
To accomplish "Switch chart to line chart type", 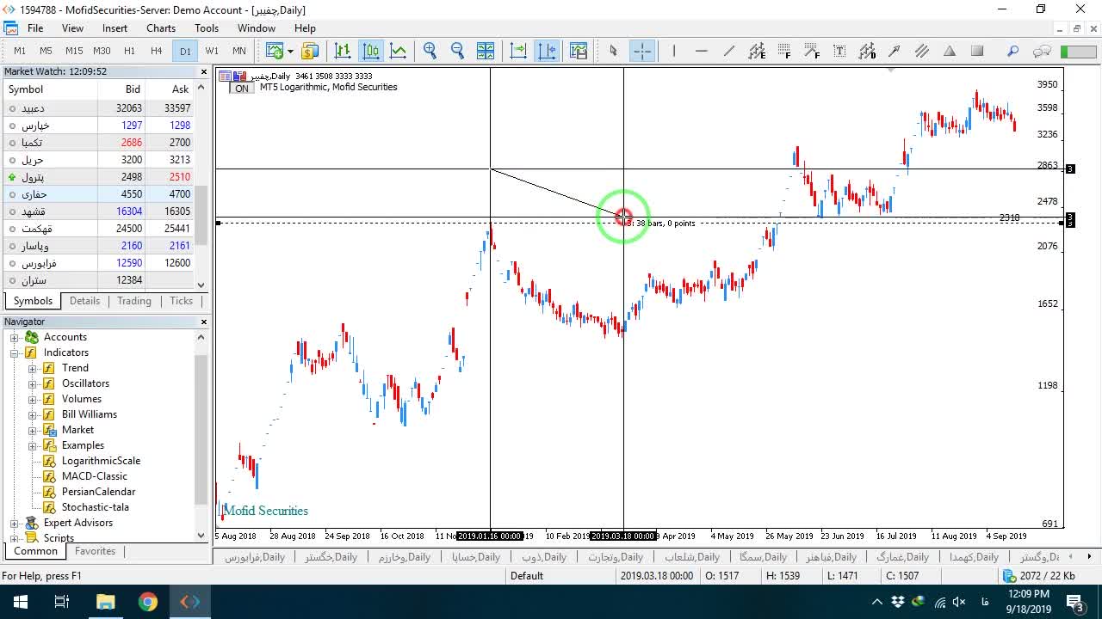I will tap(398, 51).
